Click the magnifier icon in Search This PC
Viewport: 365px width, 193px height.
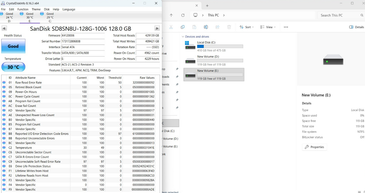click(x=362, y=15)
